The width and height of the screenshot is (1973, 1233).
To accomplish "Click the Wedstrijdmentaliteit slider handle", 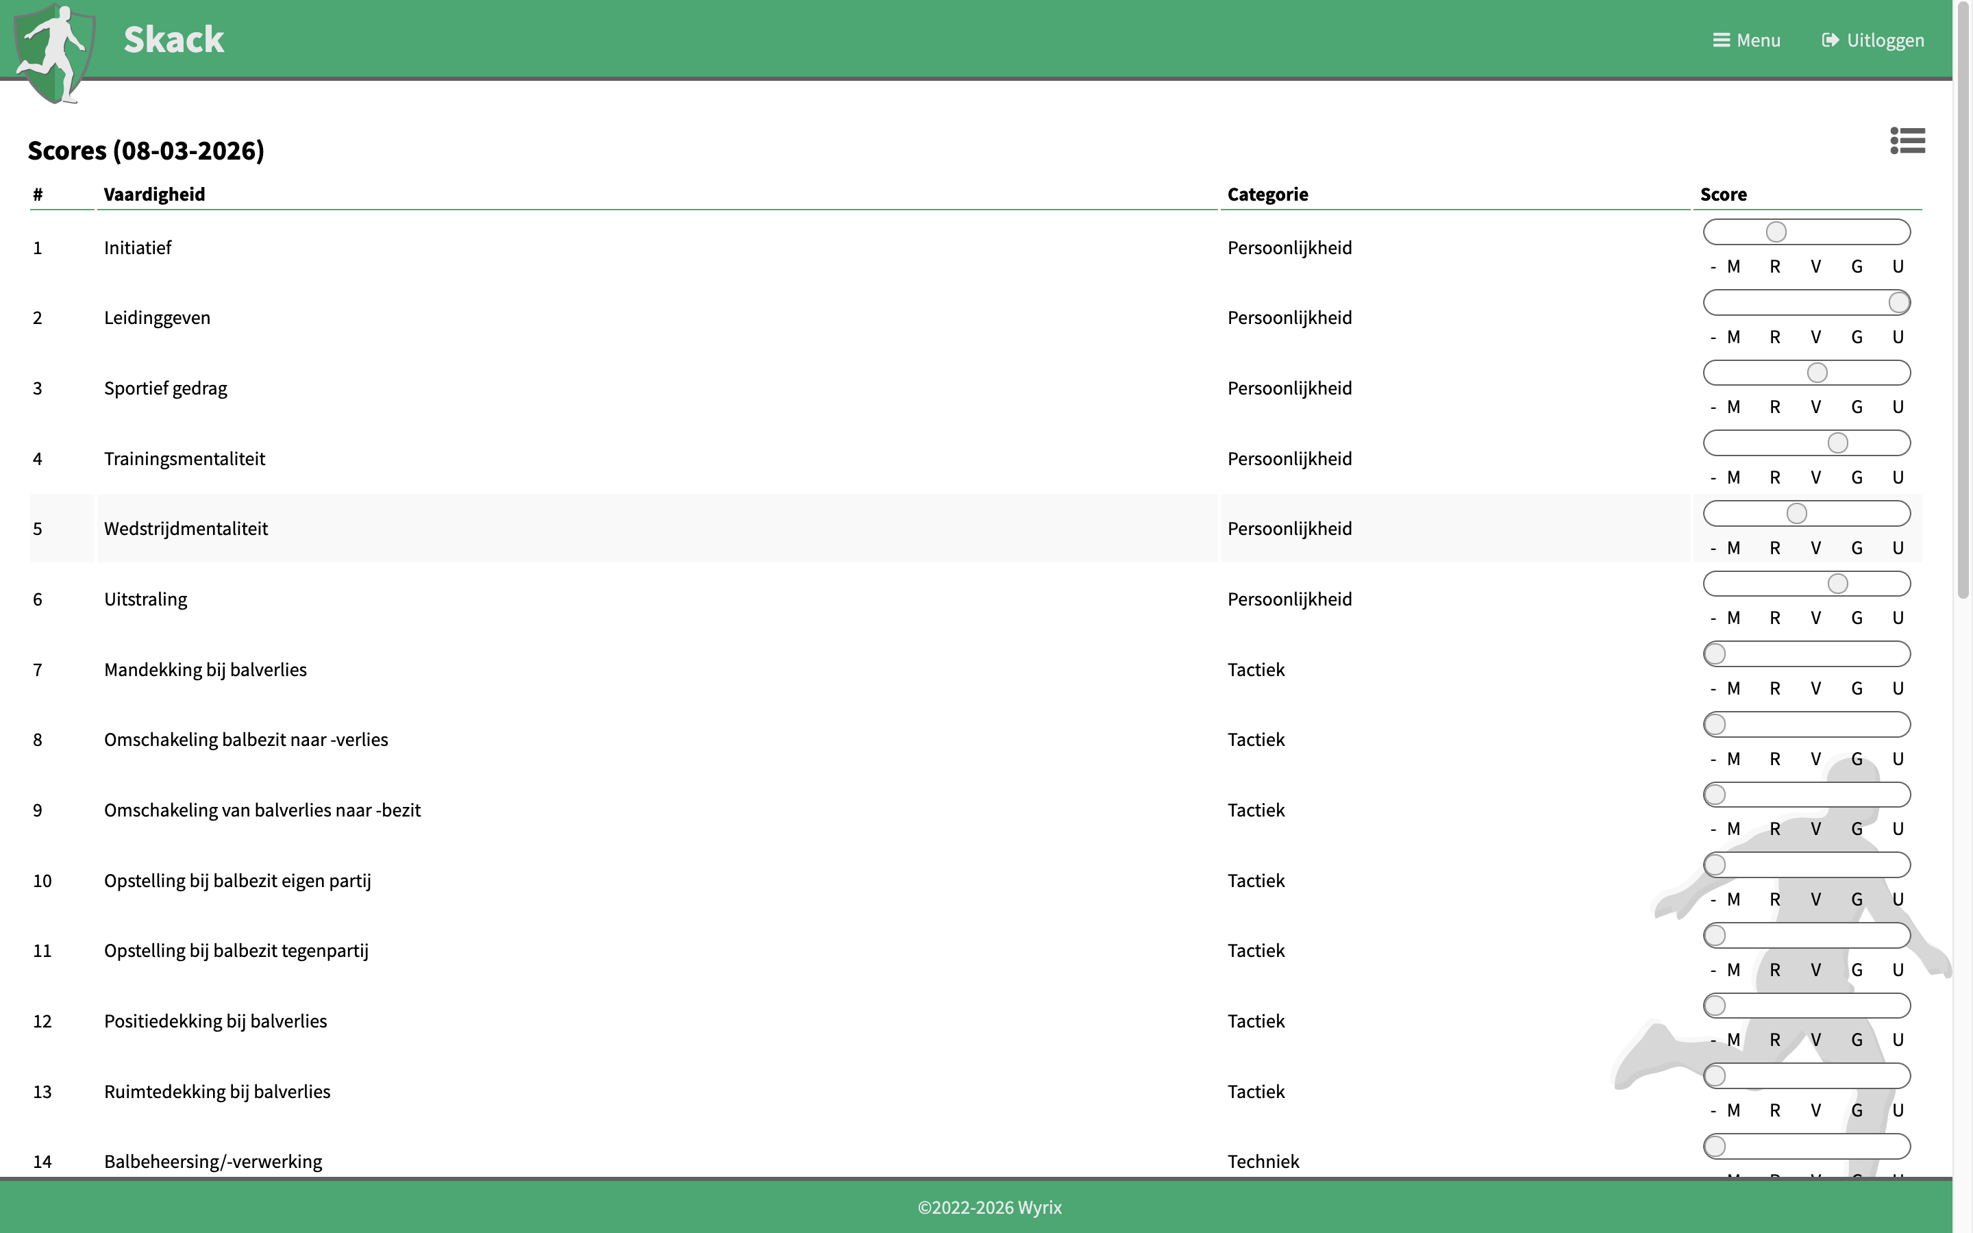I will tap(1796, 514).
